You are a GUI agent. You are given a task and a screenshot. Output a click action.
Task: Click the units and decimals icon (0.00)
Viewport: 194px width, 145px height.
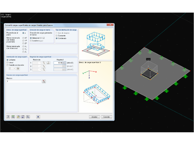click(13, 117)
